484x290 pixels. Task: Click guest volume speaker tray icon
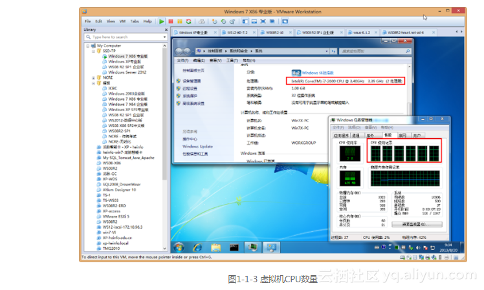coord(418,247)
